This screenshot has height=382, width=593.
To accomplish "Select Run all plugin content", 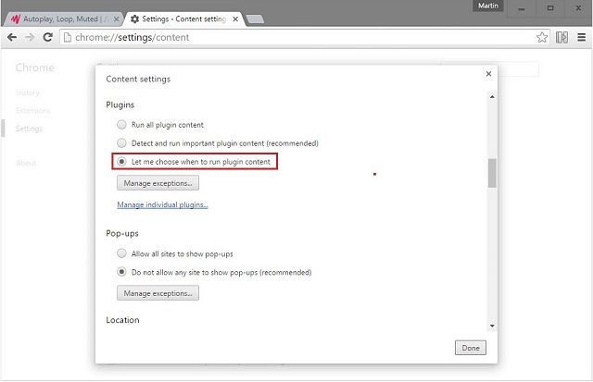I will (x=121, y=125).
